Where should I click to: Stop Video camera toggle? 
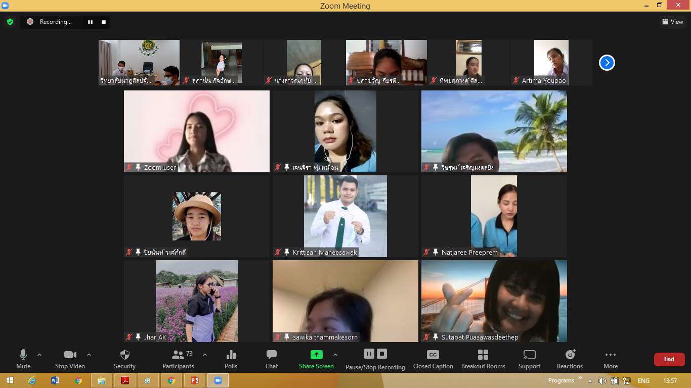click(70, 359)
